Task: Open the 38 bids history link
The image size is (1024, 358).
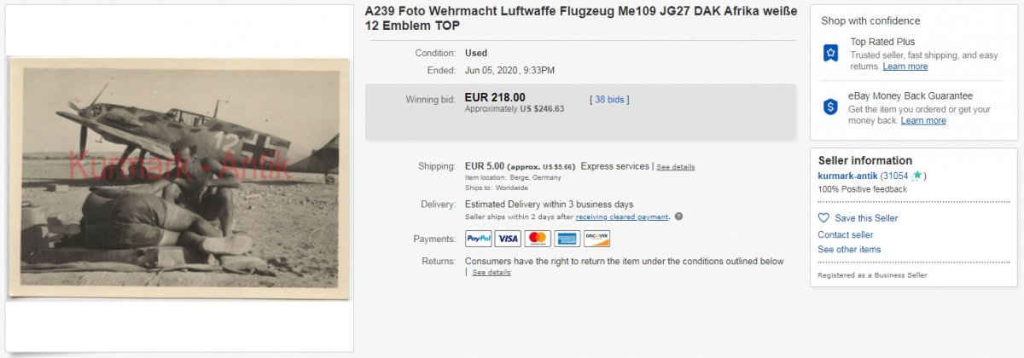Action: point(609,100)
